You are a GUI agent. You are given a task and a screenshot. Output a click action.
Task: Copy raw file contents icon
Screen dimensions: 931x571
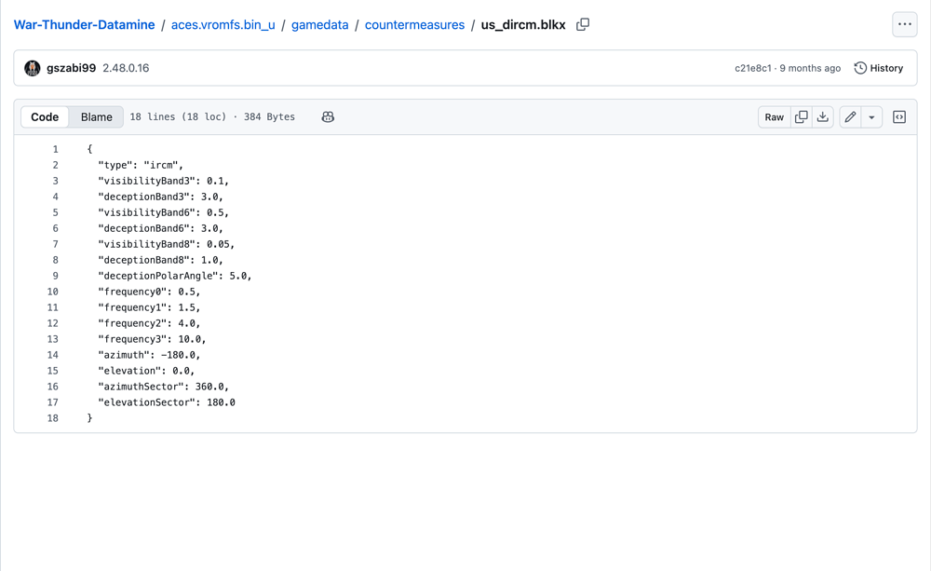point(801,117)
